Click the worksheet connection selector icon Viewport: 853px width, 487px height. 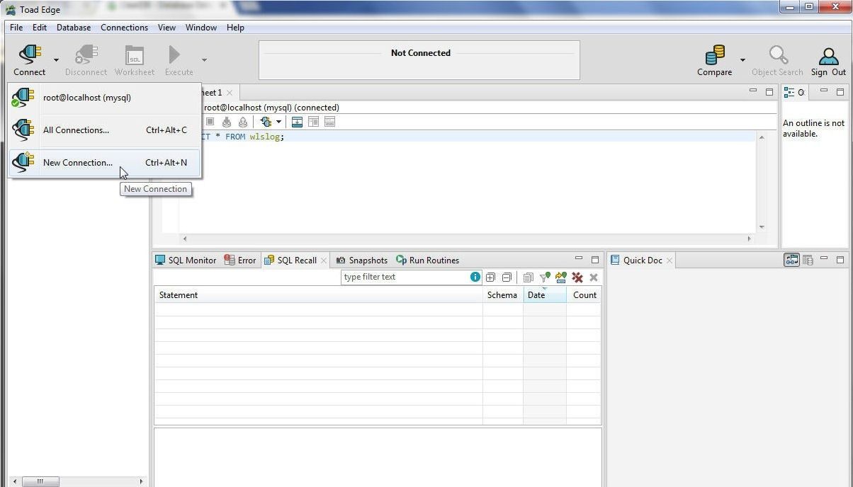266,122
